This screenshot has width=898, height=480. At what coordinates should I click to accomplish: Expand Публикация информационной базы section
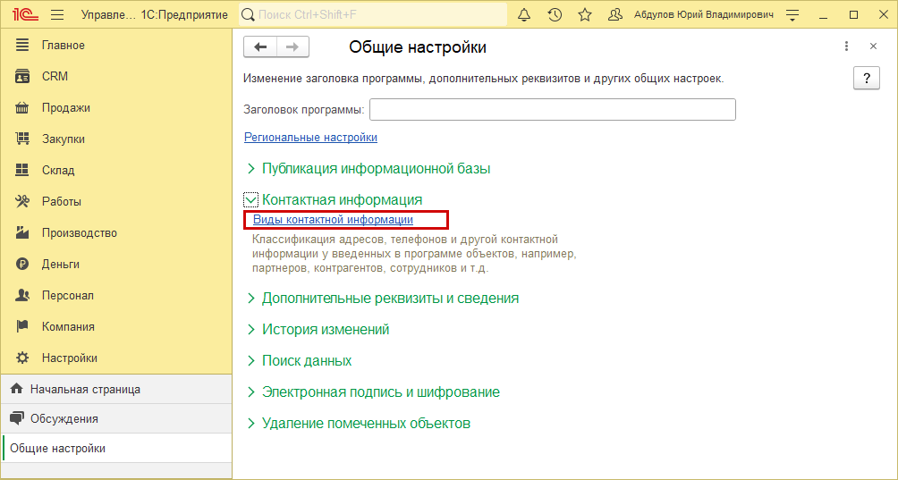click(x=250, y=168)
